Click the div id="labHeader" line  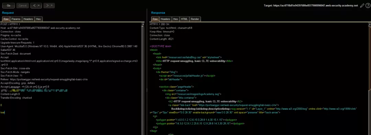click(171, 79)
